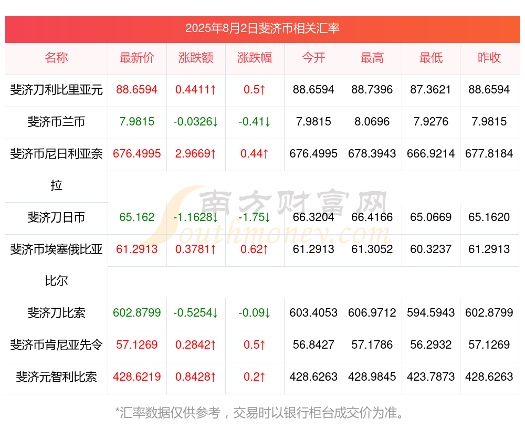Click change amount 0.4411↑
Image resolution: width=525 pixels, height=429 pixels.
(x=196, y=89)
